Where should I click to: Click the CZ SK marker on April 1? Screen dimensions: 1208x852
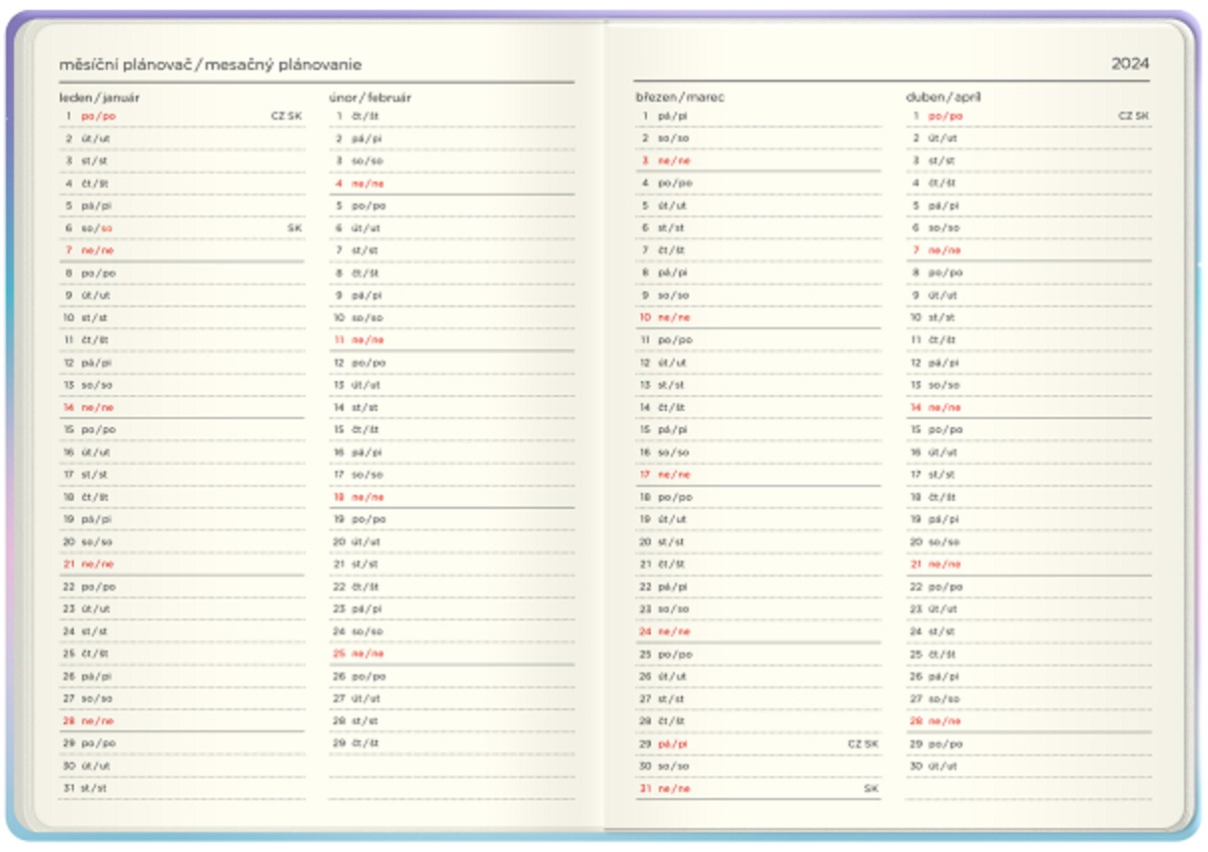[x=1133, y=116]
